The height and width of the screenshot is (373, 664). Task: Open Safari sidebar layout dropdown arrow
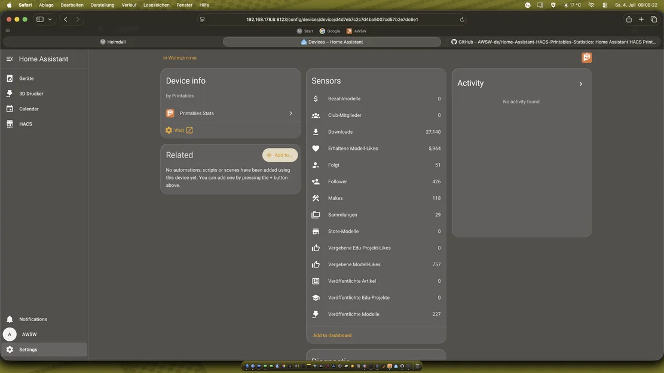point(50,20)
